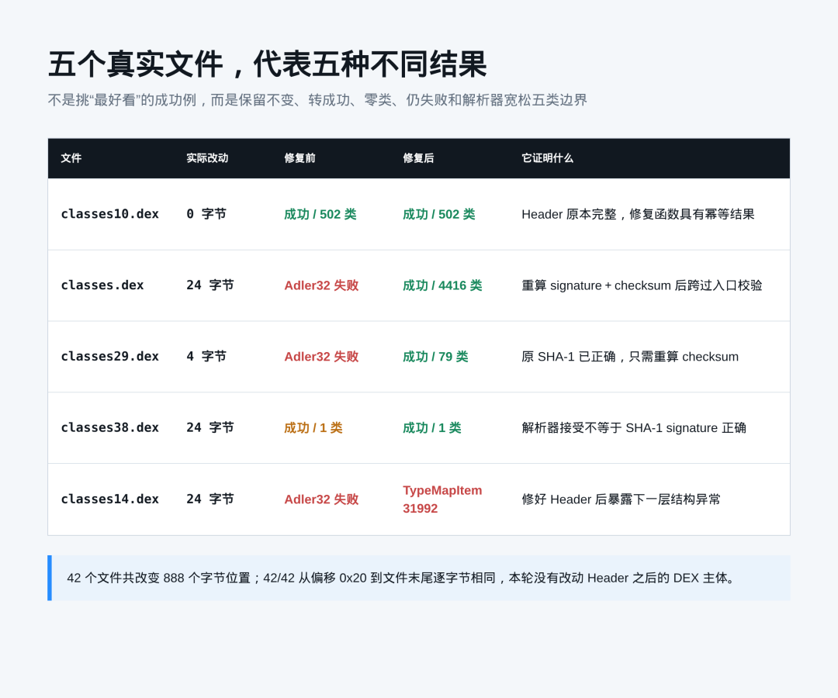Screen dimensions: 838x698
Task: Click the 实际改动 column header
Action: tap(207, 158)
